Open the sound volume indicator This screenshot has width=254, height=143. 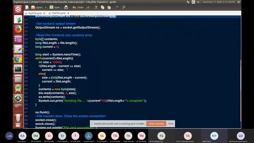[198, 2]
